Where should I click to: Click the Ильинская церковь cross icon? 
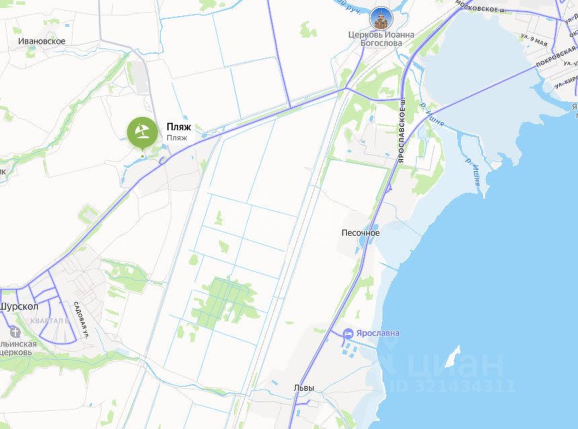pos(15,332)
